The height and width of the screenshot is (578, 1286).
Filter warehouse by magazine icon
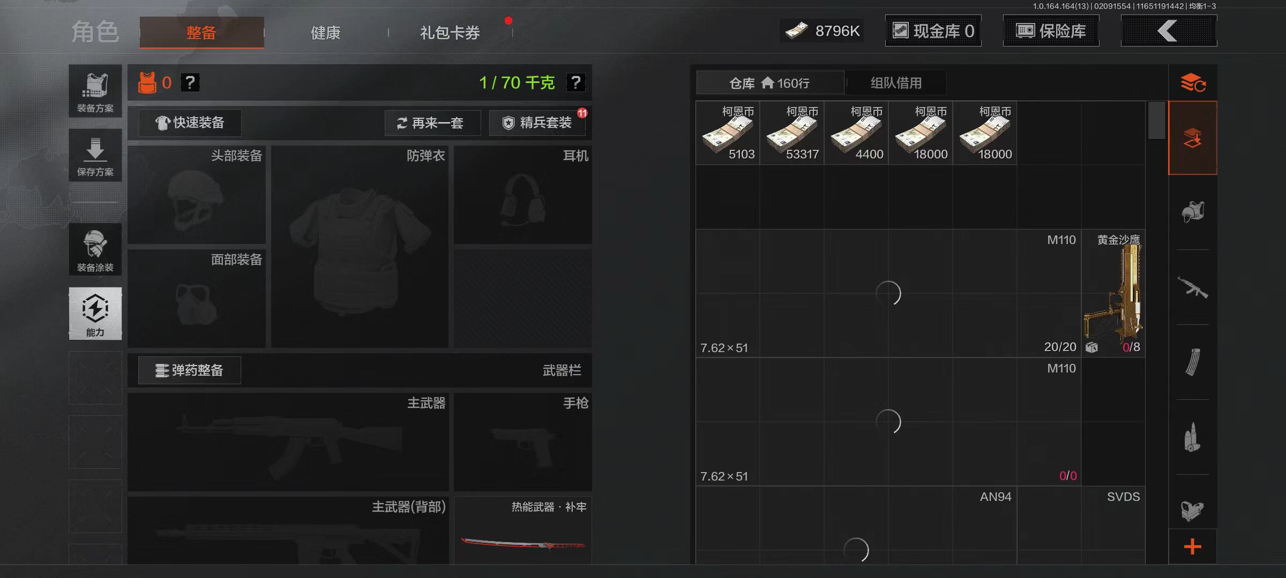(1193, 362)
